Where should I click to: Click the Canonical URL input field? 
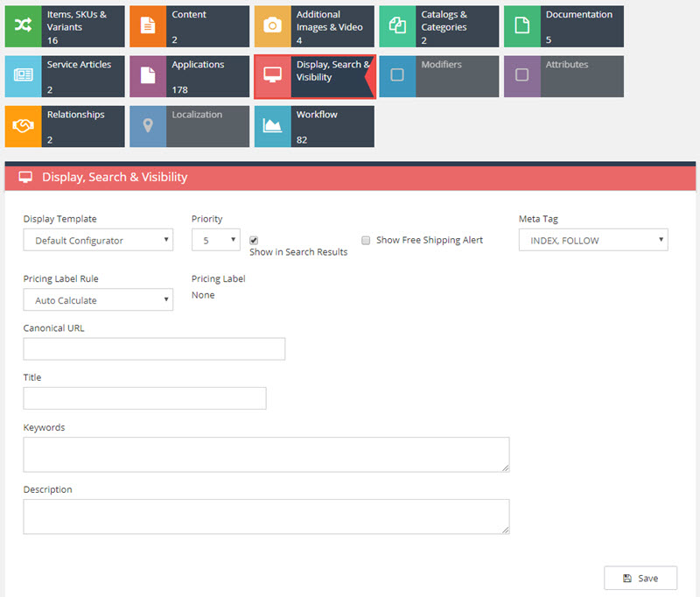pyautogui.click(x=154, y=349)
